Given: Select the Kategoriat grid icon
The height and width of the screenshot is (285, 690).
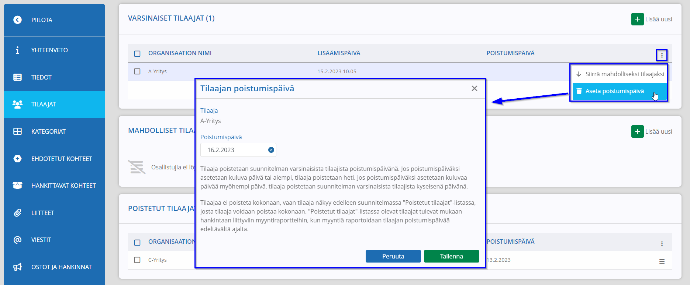Looking at the screenshot, I should pyautogui.click(x=17, y=131).
